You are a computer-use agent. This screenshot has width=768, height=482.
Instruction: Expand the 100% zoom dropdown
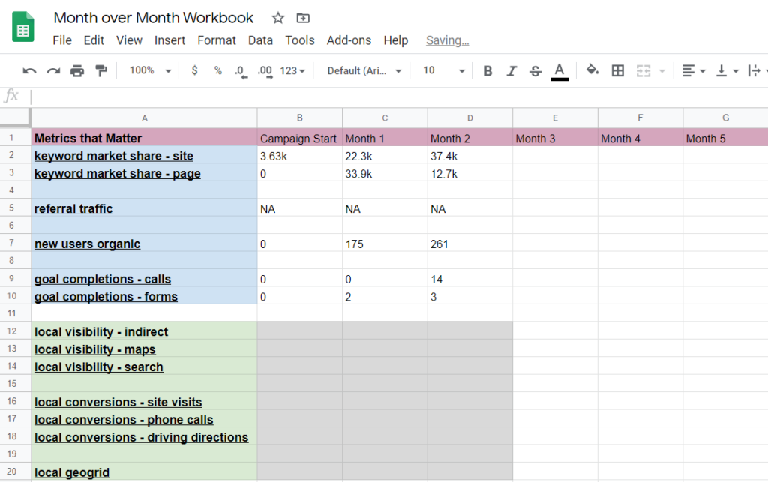150,70
